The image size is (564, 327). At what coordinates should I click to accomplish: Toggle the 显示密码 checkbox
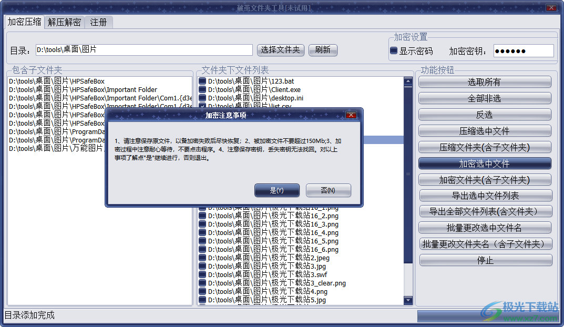coord(394,50)
